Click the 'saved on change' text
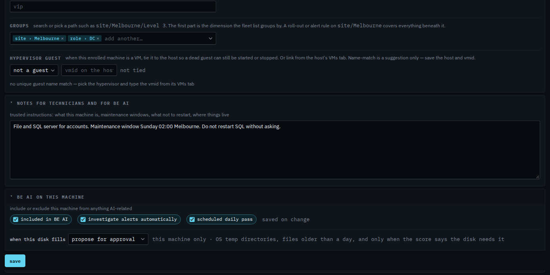Viewport: 550px width, 275px height. click(x=286, y=220)
